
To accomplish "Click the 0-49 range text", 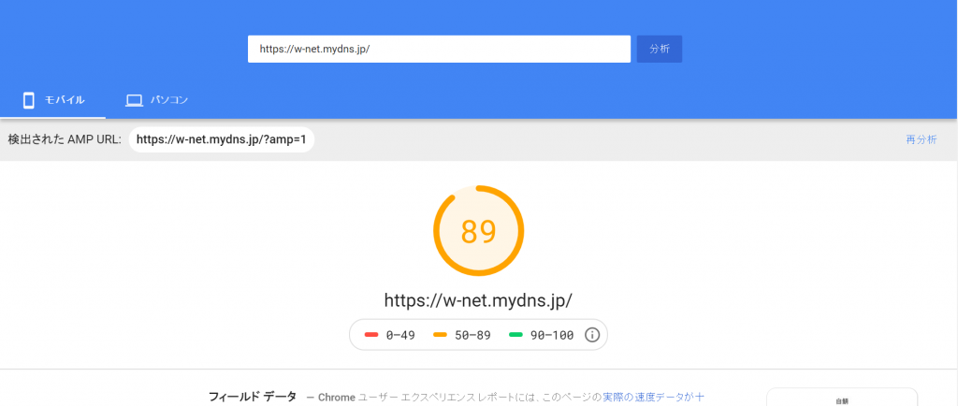I will pyautogui.click(x=401, y=335).
